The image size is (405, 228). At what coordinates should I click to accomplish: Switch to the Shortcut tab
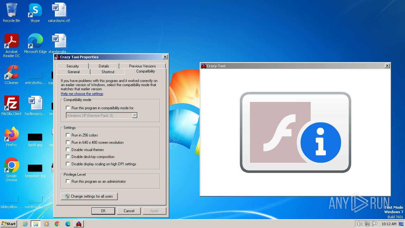pyautogui.click(x=108, y=72)
